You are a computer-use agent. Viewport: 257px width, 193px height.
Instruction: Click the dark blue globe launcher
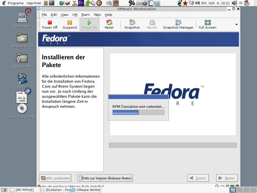pyautogui.click(x=81, y=3)
